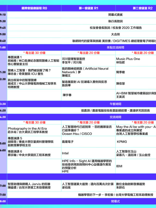Open Photography in the AI Era talk
This screenshot has width=156, height=208.
click(x=27, y=129)
